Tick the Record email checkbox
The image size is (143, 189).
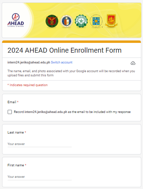(10, 112)
